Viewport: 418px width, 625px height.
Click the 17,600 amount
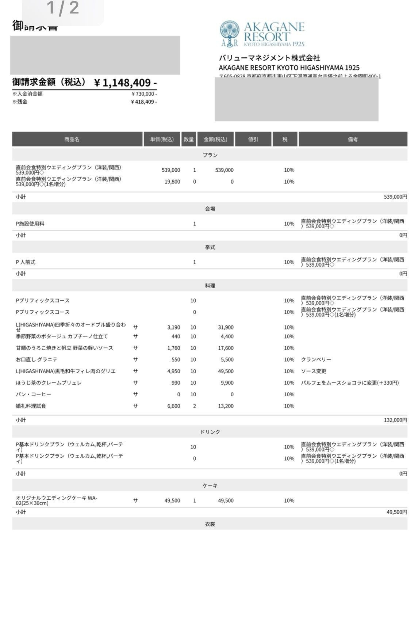click(x=226, y=348)
